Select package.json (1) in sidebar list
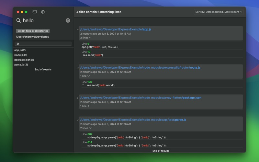This screenshot has width=259, height=162. 24,60
